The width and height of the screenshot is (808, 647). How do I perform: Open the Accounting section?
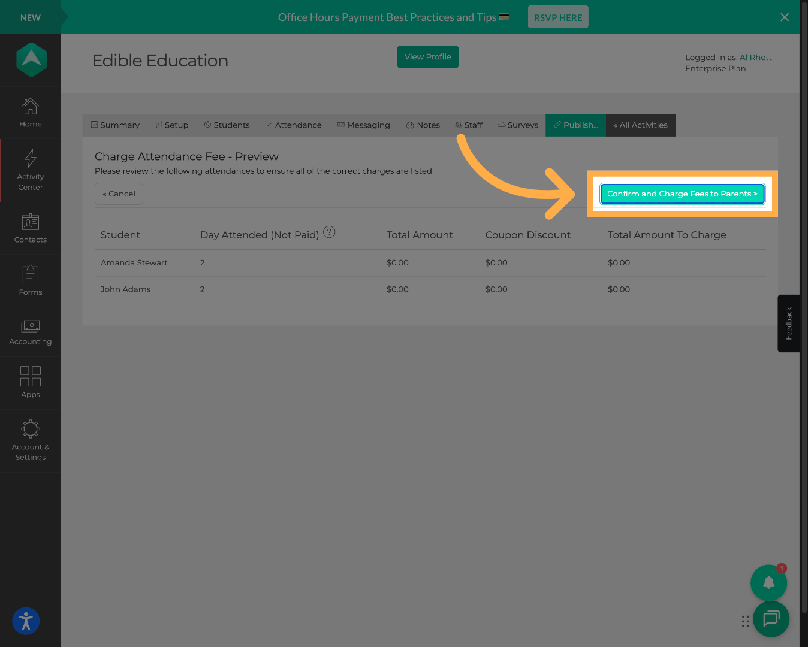coord(30,331)
